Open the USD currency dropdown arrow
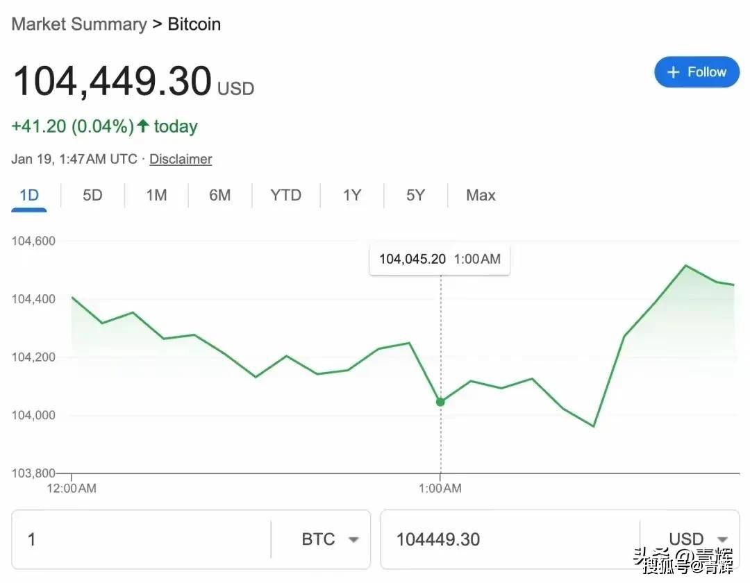 click(722, 540)
